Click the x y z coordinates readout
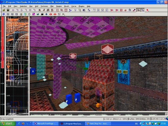Image resolution: width=168 pixels, height=126 pixels. (x=115, y=119)
